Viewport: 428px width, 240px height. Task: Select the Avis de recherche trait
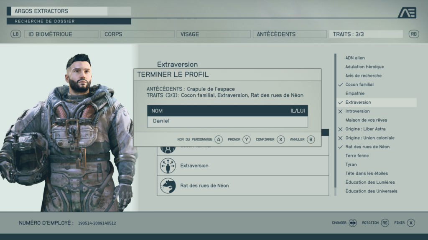click(x=363, y=76)
